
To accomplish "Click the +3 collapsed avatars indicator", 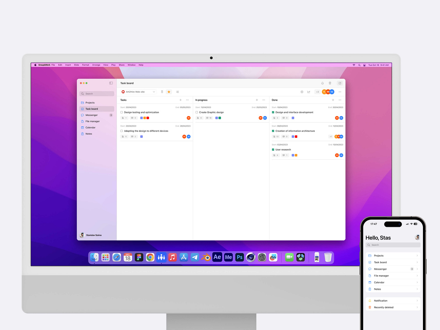I will [317, 92].
